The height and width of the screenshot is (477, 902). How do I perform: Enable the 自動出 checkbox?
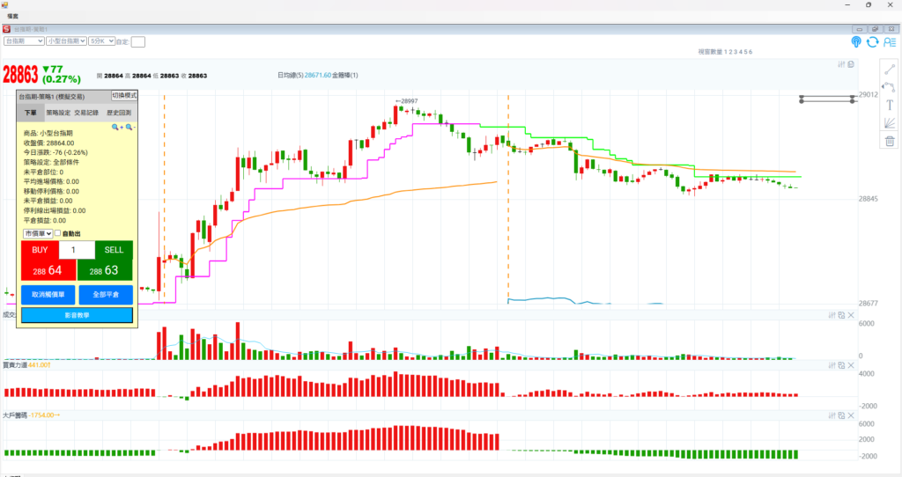(58, 233)
